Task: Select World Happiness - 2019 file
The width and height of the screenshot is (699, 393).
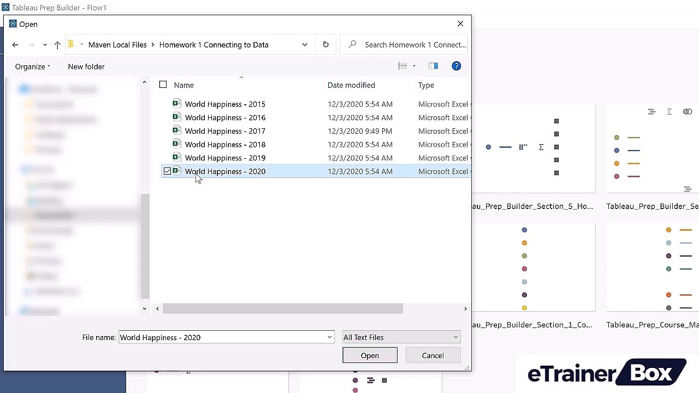Action: (x=225, y=158)
